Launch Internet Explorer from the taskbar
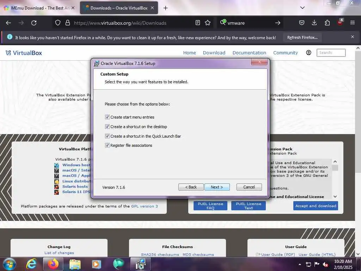This screenshot has height=271, width=361. tap(31, 264)
